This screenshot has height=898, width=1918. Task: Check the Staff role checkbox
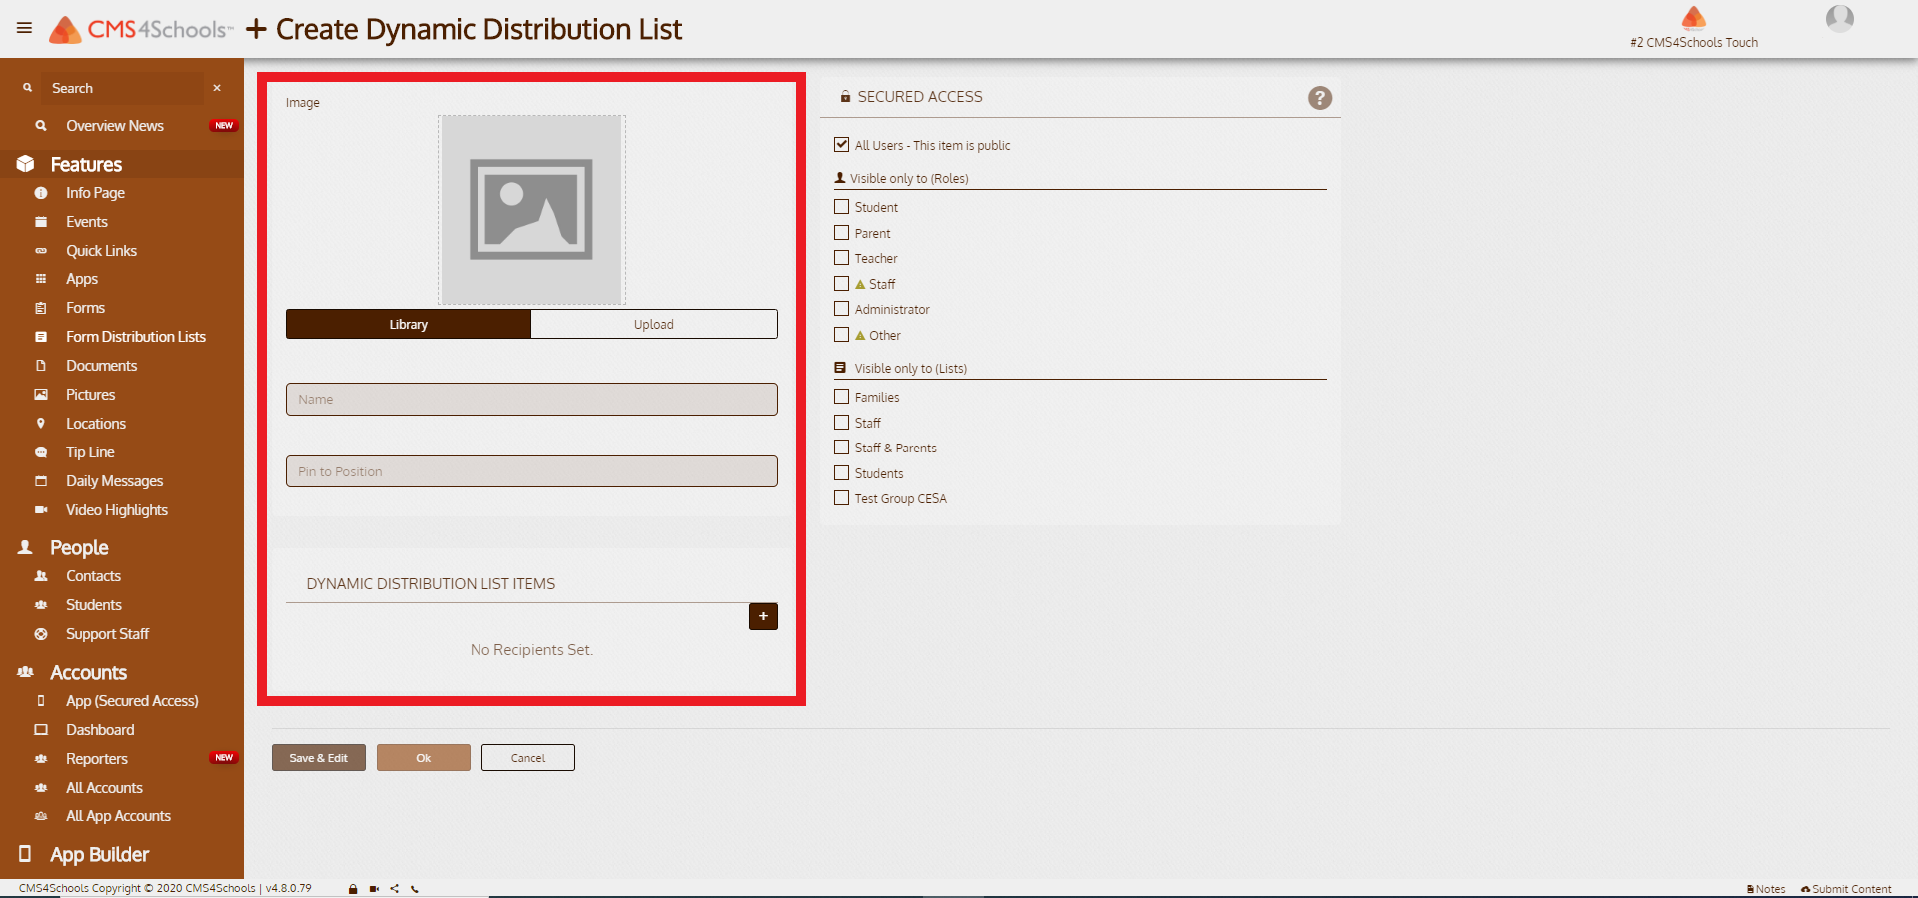pyautogui.click(x=842, y=284)
